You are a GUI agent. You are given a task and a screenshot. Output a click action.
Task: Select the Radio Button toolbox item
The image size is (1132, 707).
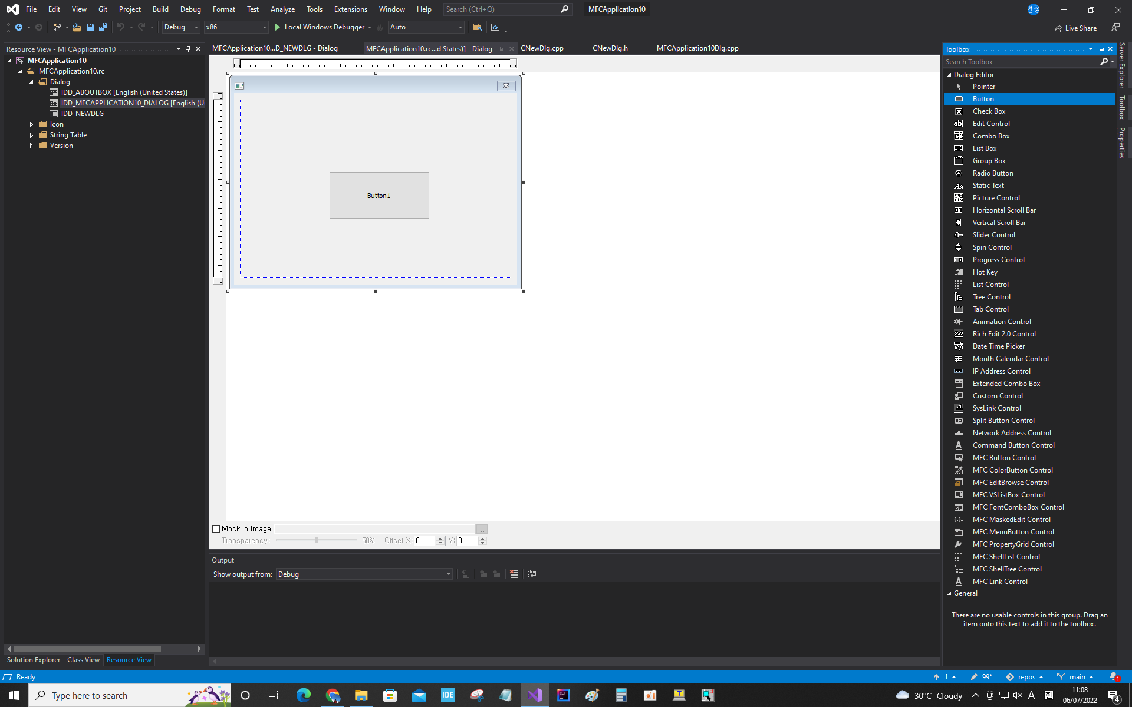(1029, 173)
